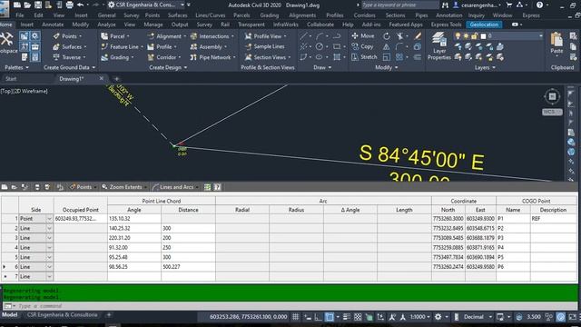Open the Alignments menu
This screenshot has width=581, height=327.
pyautogui.click(x=302, y=15)
